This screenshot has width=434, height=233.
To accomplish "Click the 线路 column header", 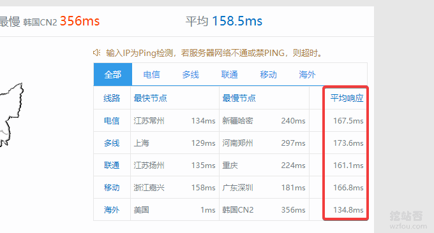I will tap(112, 98).
